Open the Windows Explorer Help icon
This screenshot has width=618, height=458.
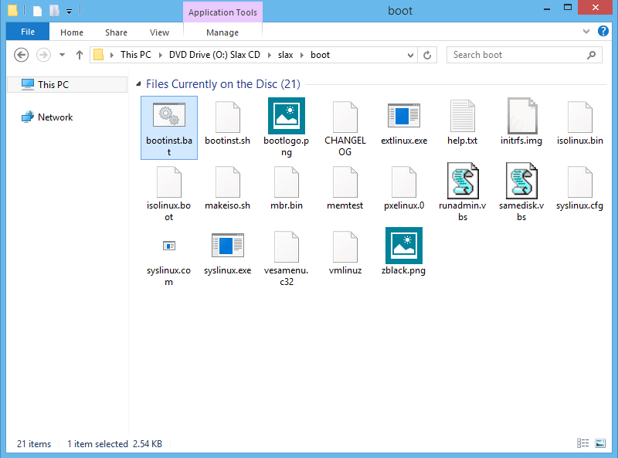pyautogui.click(x=603, y=32)
